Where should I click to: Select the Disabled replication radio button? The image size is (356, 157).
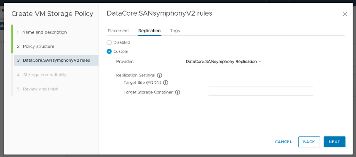pos(109,42)
